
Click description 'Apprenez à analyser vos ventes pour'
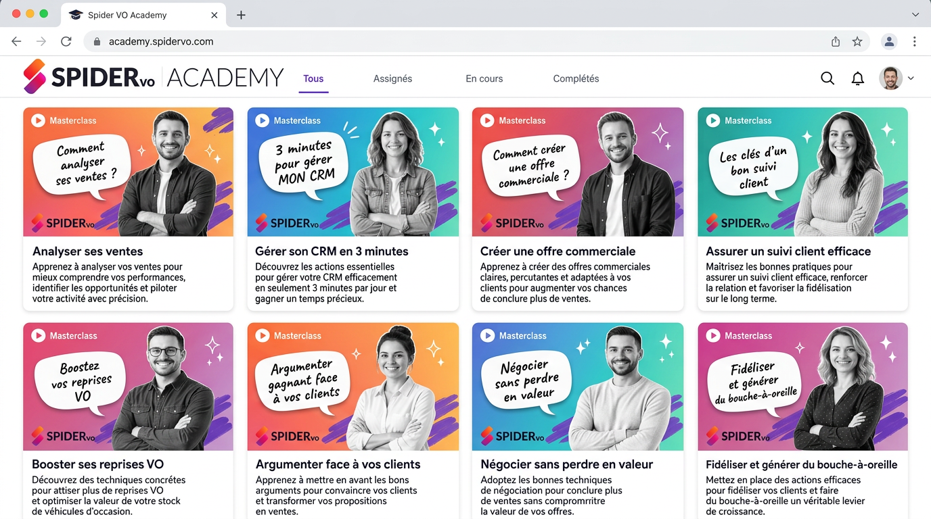[108, 267]
